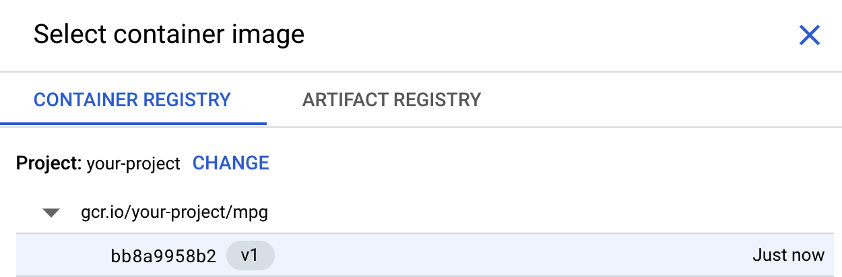
Task: Close the Select container image dialog
Action: (808, 35)
